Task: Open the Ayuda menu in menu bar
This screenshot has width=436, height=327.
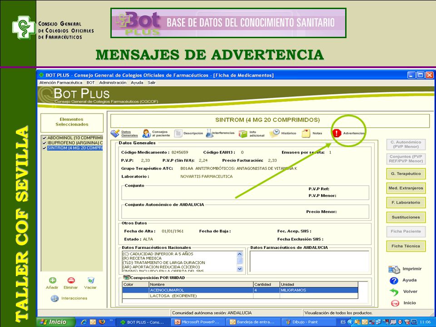Action: pyautogui.click(x=137, y=83)
